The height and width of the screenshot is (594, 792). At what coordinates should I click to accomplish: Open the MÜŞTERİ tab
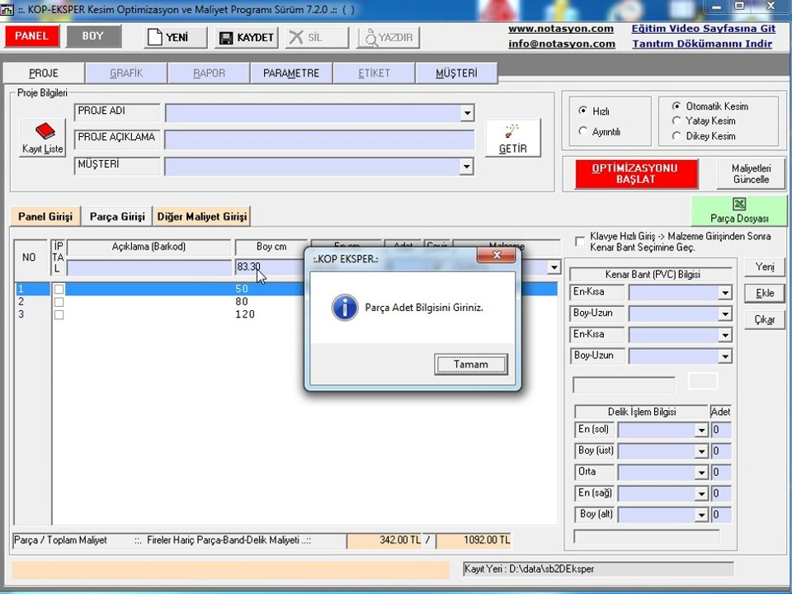point(456,73)
